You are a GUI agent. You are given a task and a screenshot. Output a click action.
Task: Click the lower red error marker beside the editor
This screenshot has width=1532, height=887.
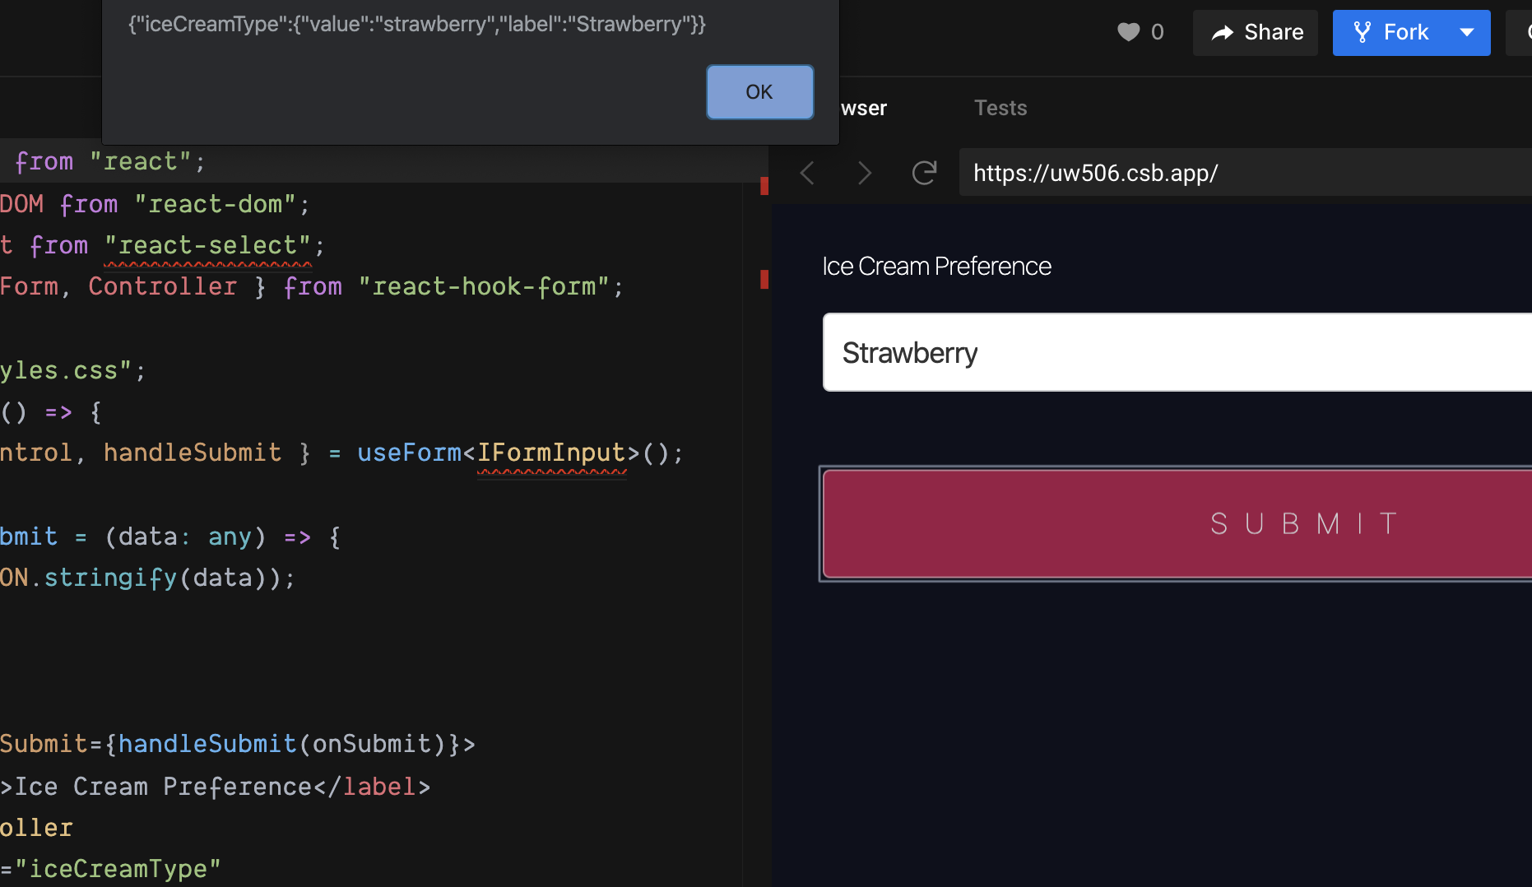click(766, 279)
